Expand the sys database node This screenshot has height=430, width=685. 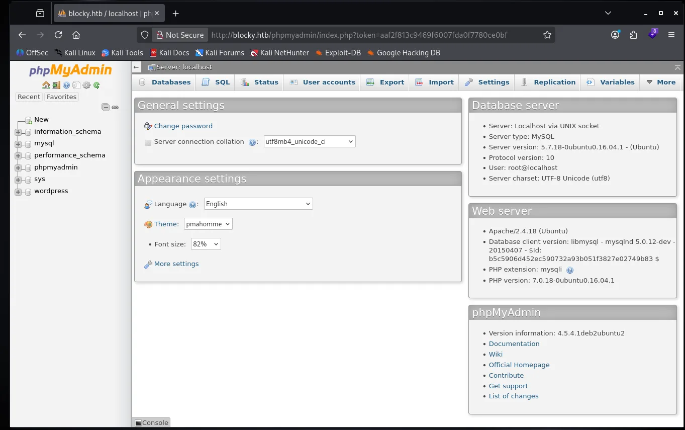click(x=19, y=180)
